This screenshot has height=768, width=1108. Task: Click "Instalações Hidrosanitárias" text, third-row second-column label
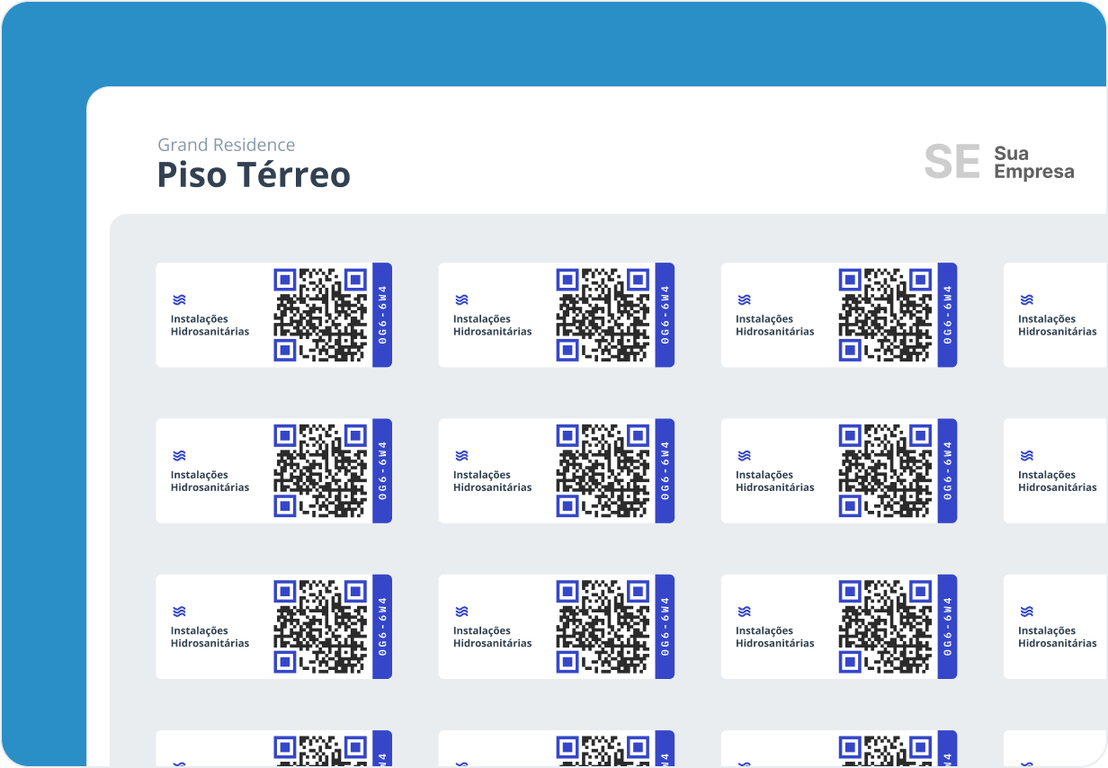click(493, 637)
